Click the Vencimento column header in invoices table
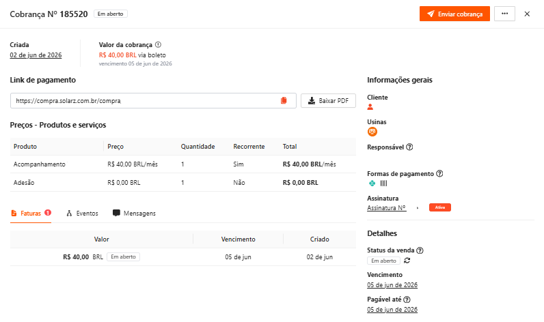 239,239
